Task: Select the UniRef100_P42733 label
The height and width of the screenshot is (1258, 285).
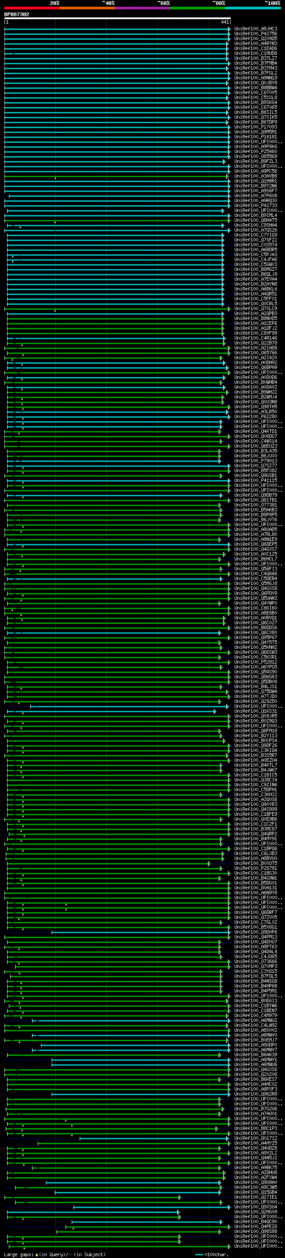Action: (x=256, y=206)
